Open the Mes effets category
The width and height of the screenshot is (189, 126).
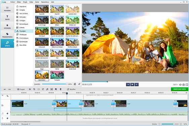pyautogui.click(x=24, y=45)
